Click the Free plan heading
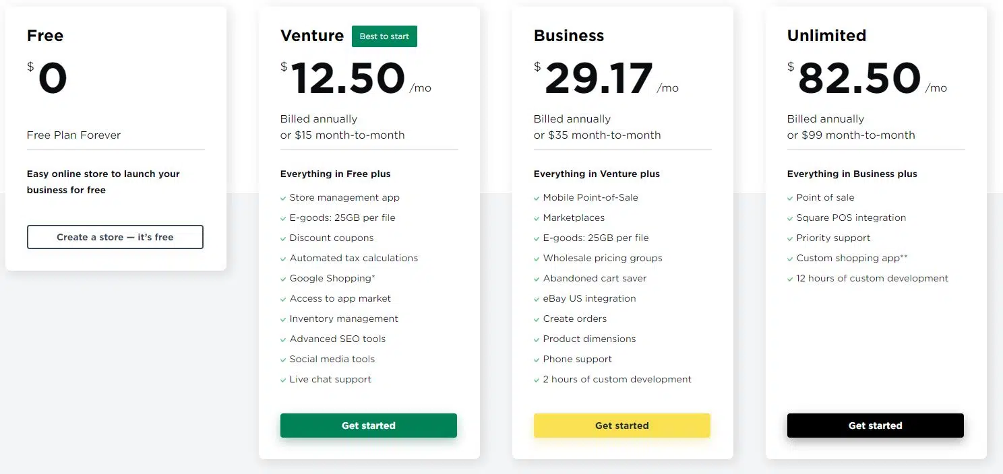This screenshot has width=1003, height=474. pyautogui.click(x=45, y=36)
